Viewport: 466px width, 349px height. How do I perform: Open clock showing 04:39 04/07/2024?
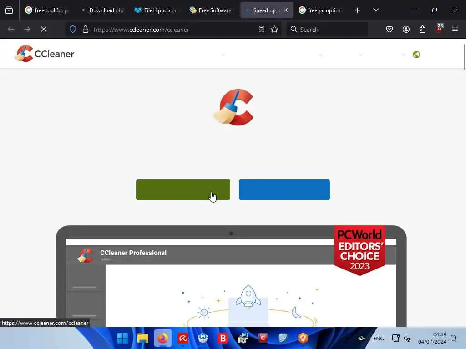tap(432, 338)
